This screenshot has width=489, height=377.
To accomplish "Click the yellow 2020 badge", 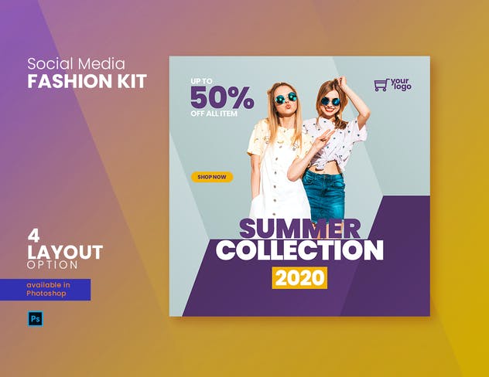I will 299,277.
